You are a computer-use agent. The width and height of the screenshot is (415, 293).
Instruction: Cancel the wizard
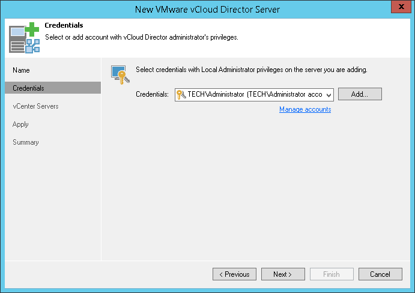click(380, 274)
